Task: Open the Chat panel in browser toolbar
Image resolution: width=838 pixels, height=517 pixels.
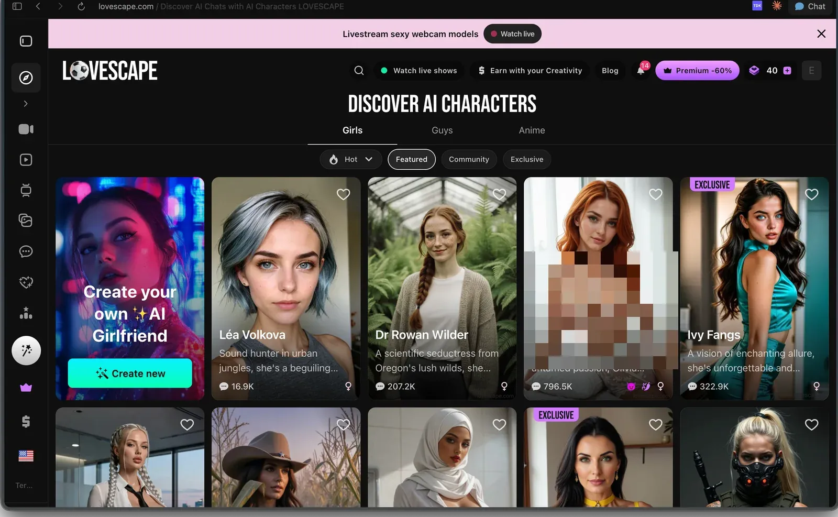Action: coord(810,6)
